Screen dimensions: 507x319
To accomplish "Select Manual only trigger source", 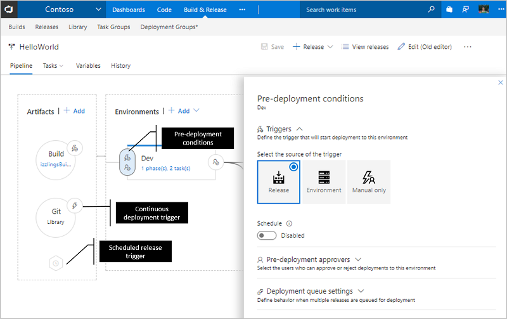I will (369, 182).
